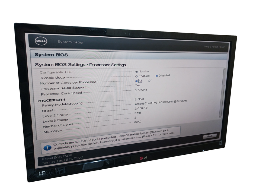Click the Family-Model-Stepping label
This screenshot has height=190, width=253.
tap(62, 104)
